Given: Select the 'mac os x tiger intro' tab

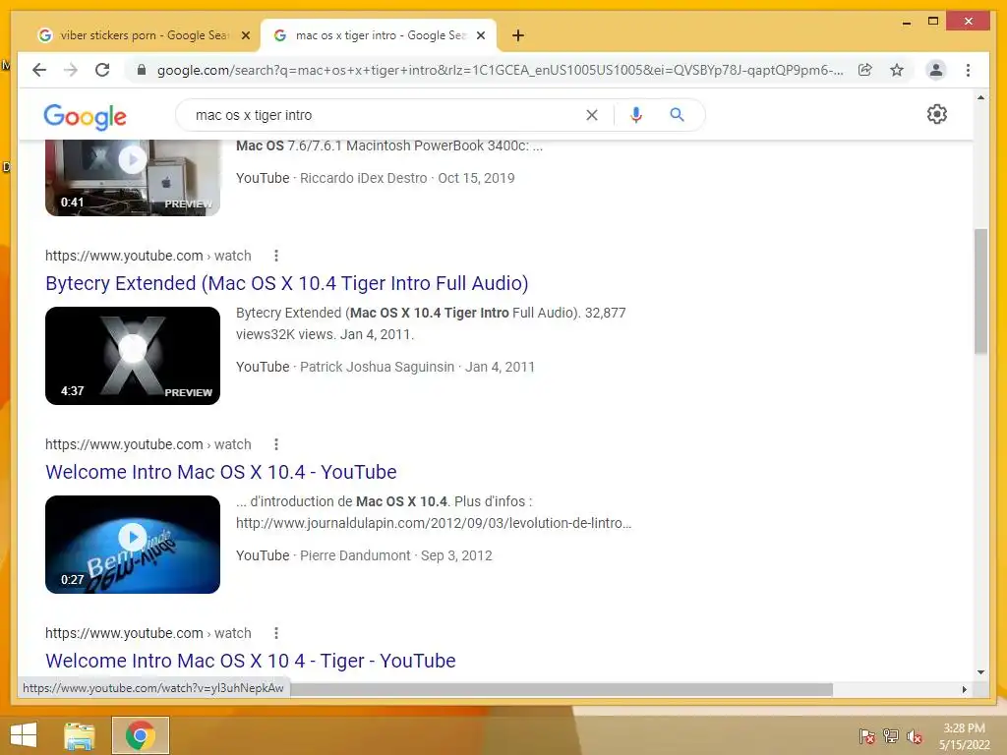Looking at the screenshot, I should click(378, 35).
